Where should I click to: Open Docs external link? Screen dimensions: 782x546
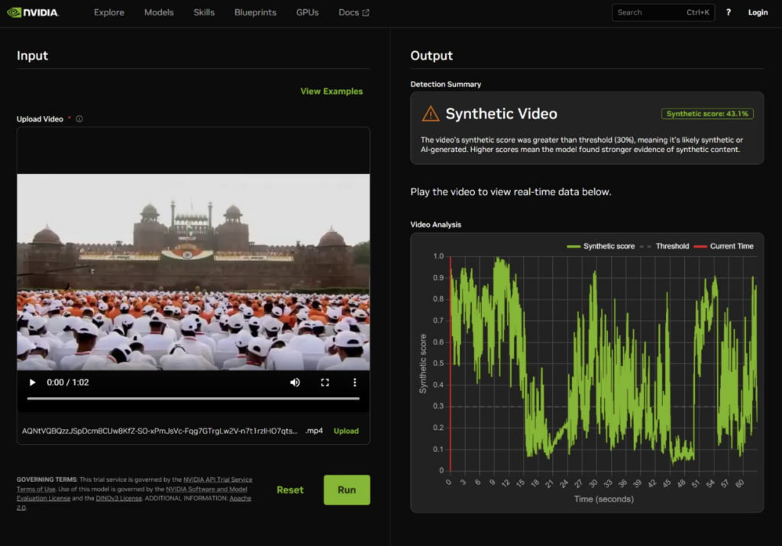[354, 12]
